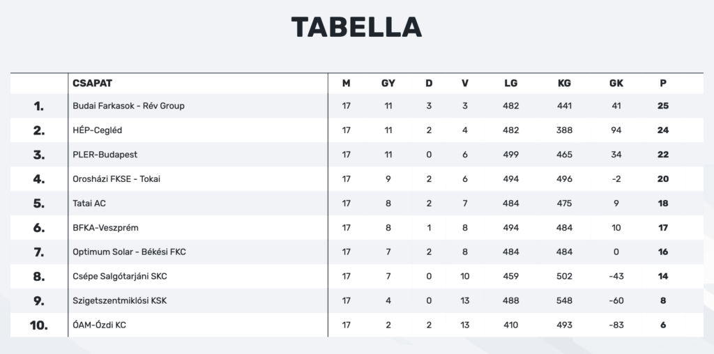
Task: Select the LG goals scored header
Action: click(x=511, y=83)
